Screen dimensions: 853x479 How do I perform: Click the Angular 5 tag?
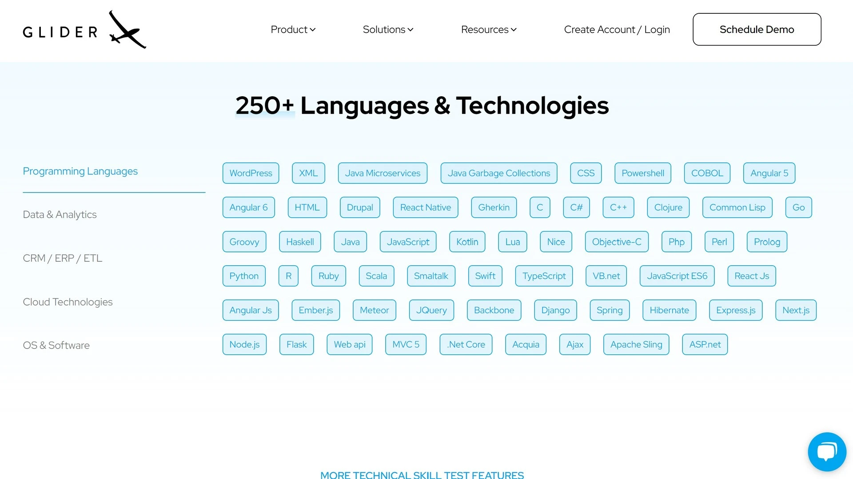click(769, 173)
